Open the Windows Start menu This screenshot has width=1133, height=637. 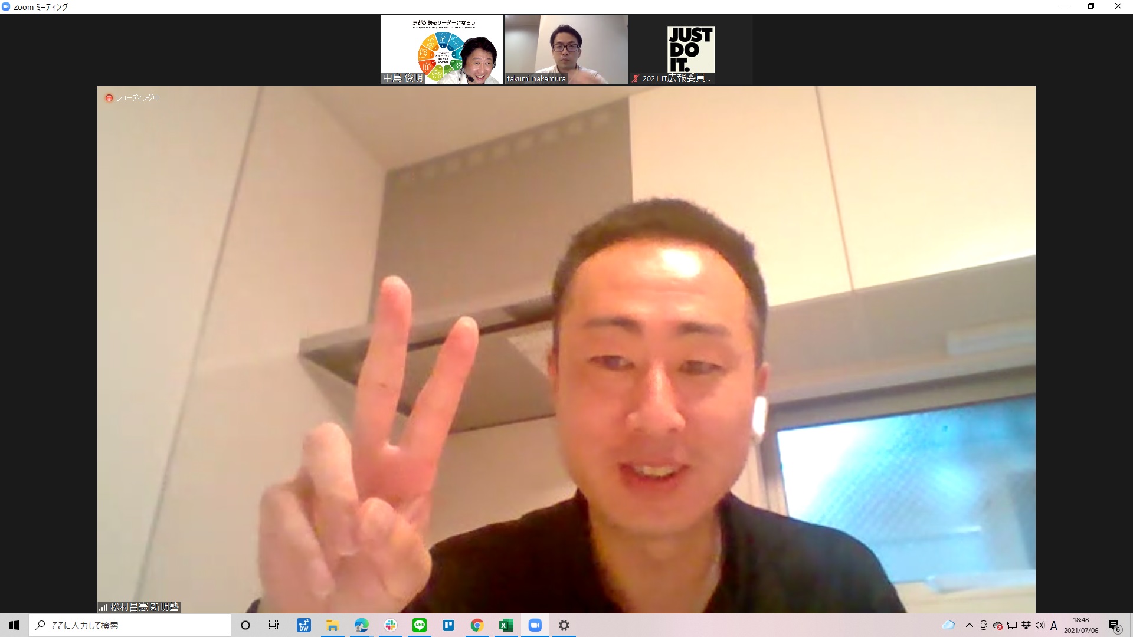(14, 625)
